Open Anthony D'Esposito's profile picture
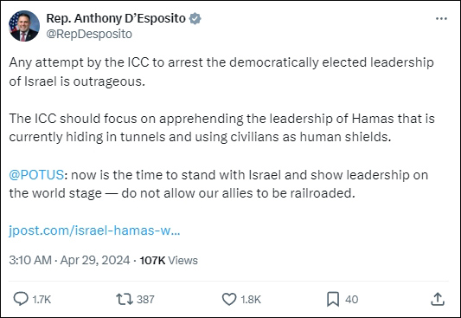461x318 pixels. point(24,26)
